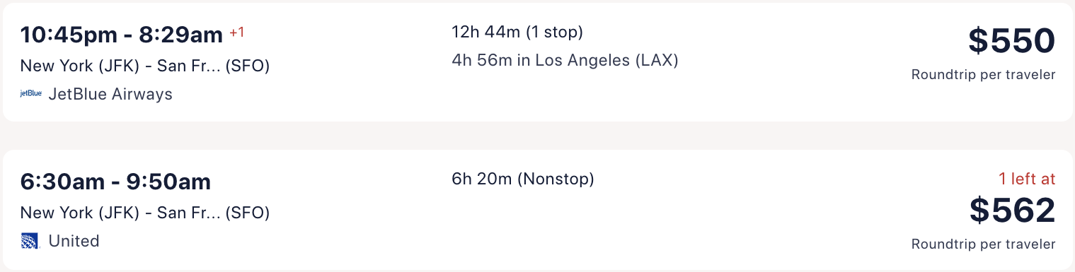Screen dimensions: 1075x272
Task: Select the JetBlue 10:45pm - 8:29am flight time
Action: 121,35
